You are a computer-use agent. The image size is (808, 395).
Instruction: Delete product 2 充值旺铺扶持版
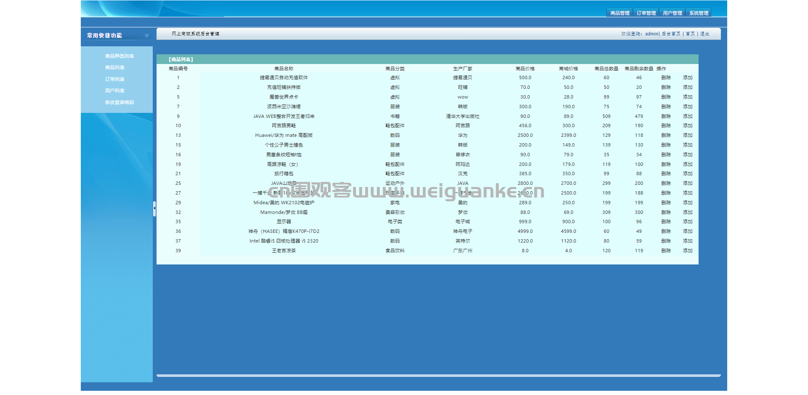[666, 87]
